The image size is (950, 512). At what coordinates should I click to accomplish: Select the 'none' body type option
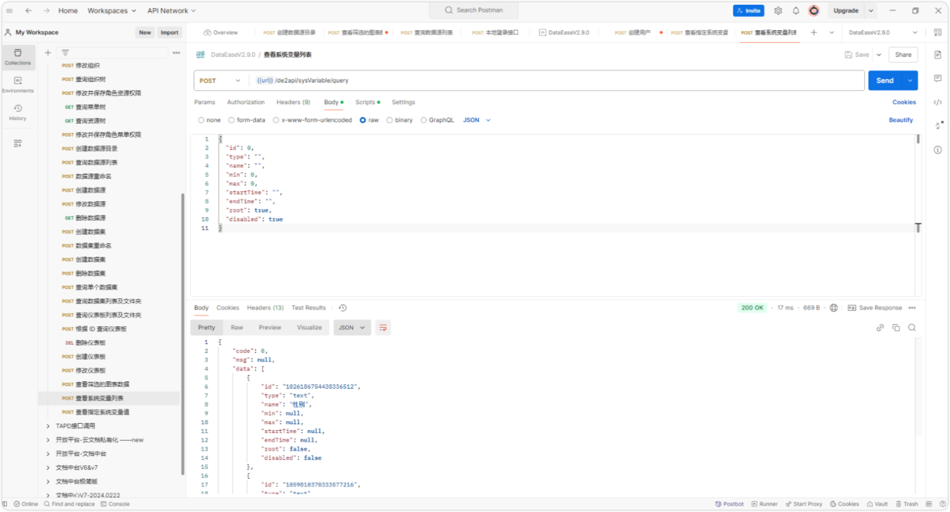click(x=209, y=120)
